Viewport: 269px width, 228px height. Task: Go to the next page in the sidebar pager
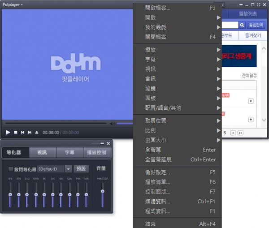233,133
